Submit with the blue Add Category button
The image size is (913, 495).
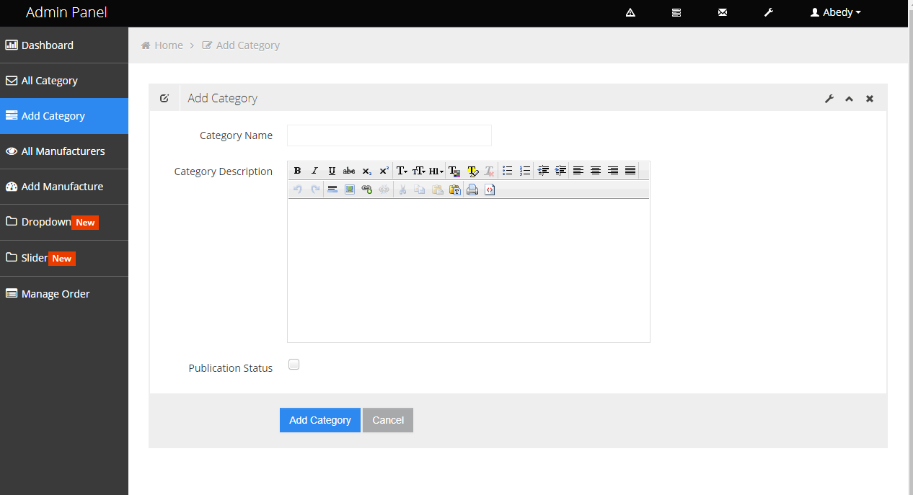[320, 420]
